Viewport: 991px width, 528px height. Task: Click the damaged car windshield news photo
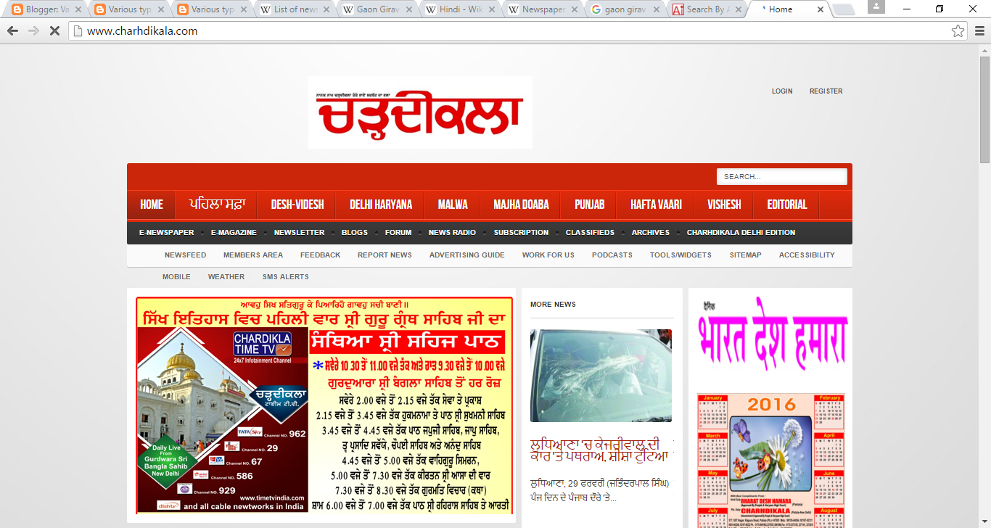click(x=601, y=376)
